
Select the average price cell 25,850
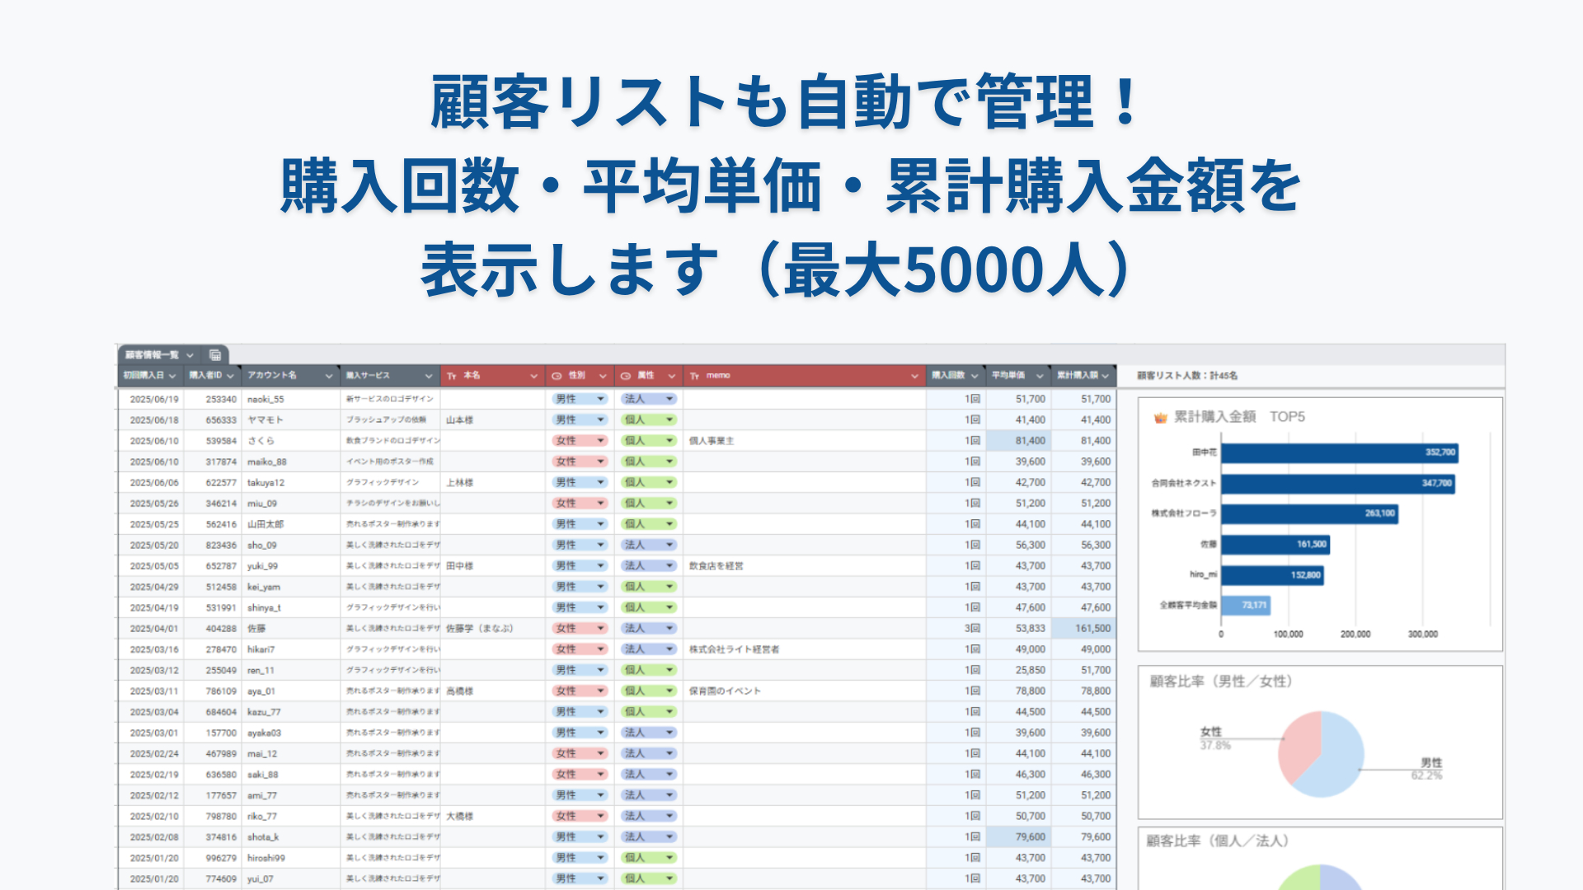(1019, 670)
